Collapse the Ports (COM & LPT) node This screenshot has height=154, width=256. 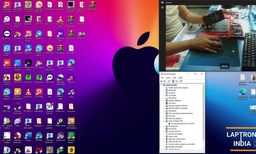[x=164, y=121]
